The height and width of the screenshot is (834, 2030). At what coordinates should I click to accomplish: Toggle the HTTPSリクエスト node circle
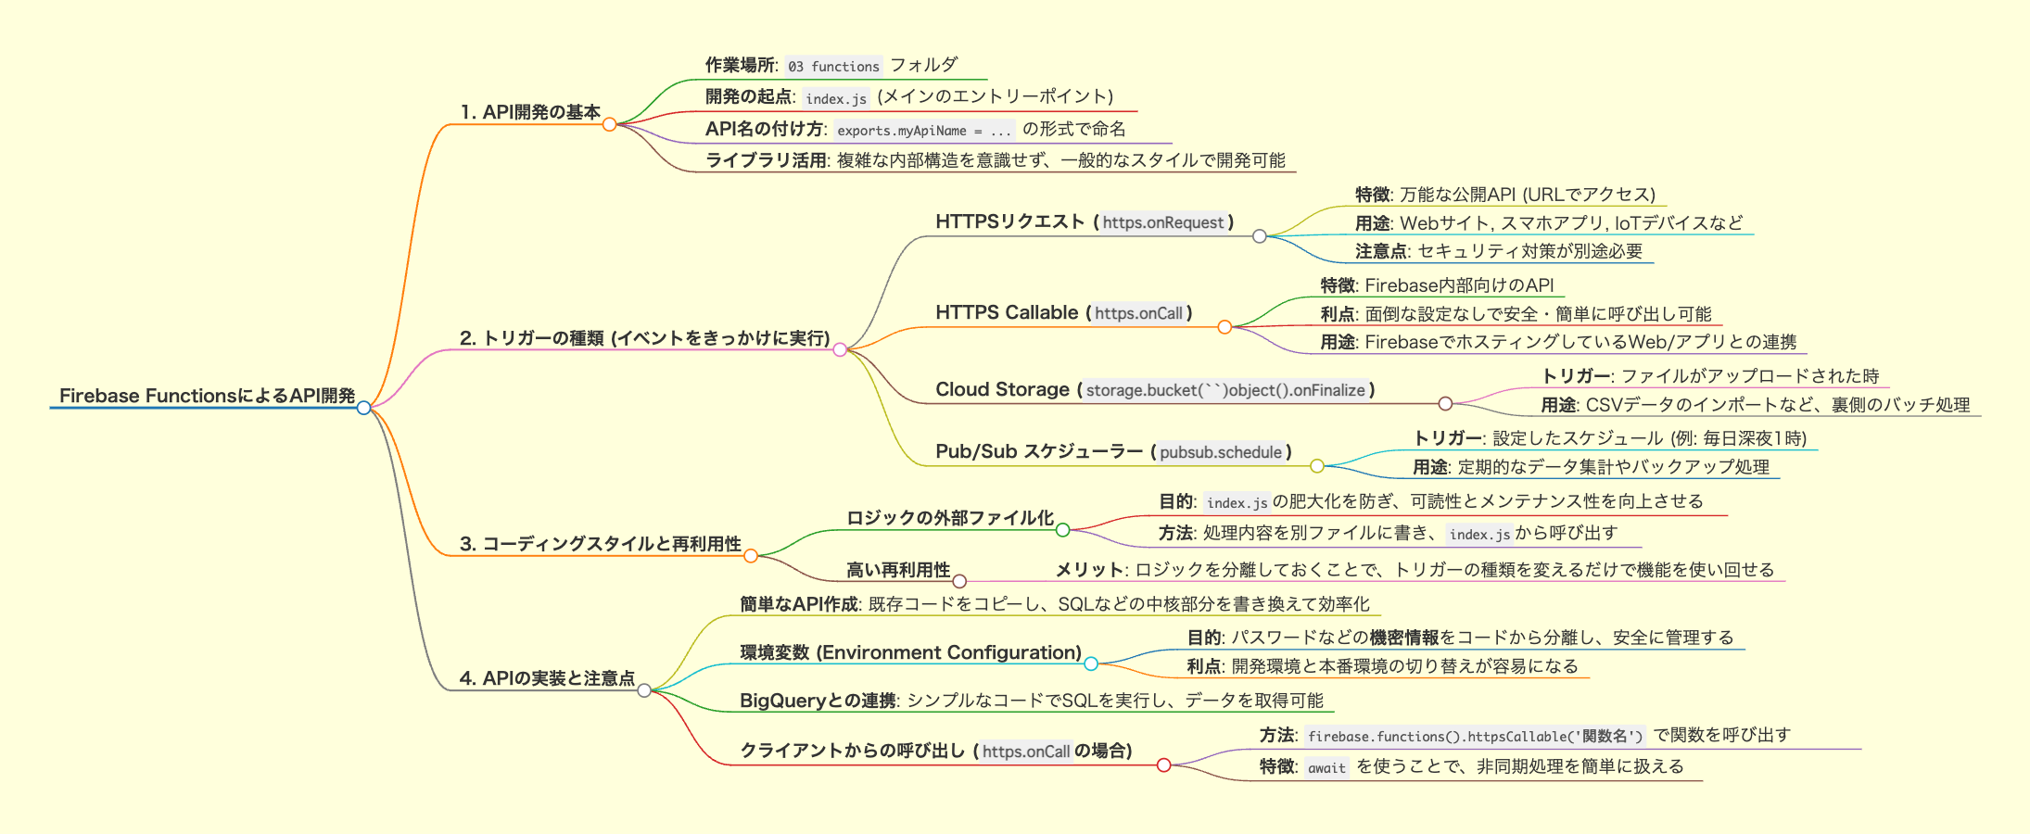pyautogui.click(x=1260, y=236)
